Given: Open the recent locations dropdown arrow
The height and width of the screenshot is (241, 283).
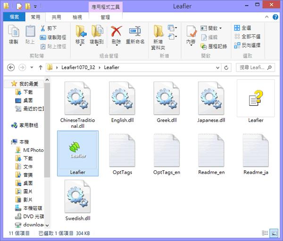Looking at the screenshot, I should [32, 67].
